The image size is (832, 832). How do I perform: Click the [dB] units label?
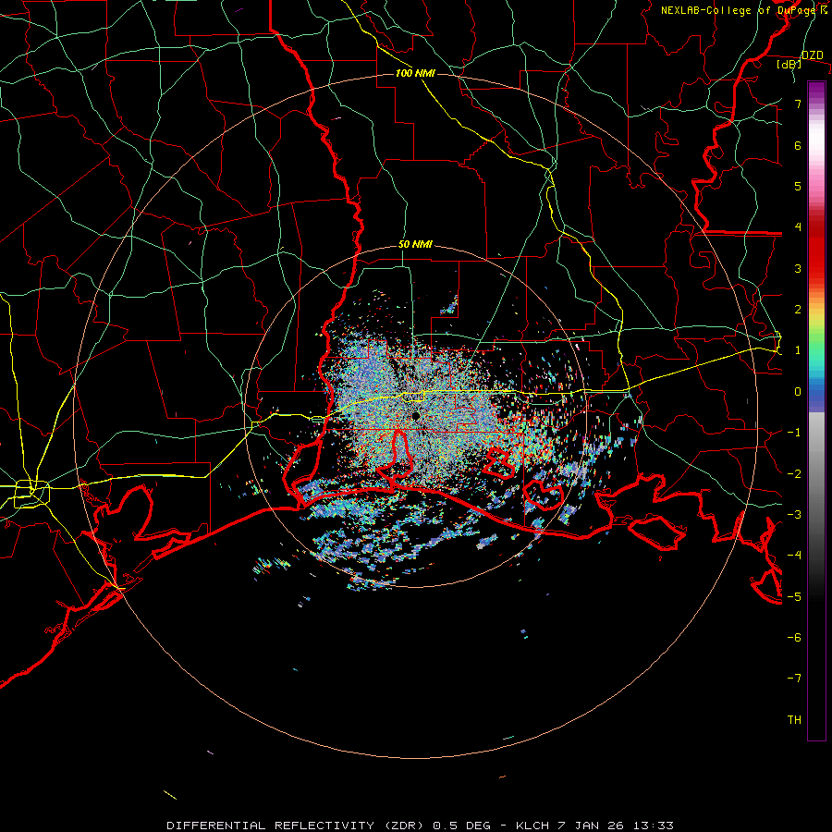click(x=789, y=64)
